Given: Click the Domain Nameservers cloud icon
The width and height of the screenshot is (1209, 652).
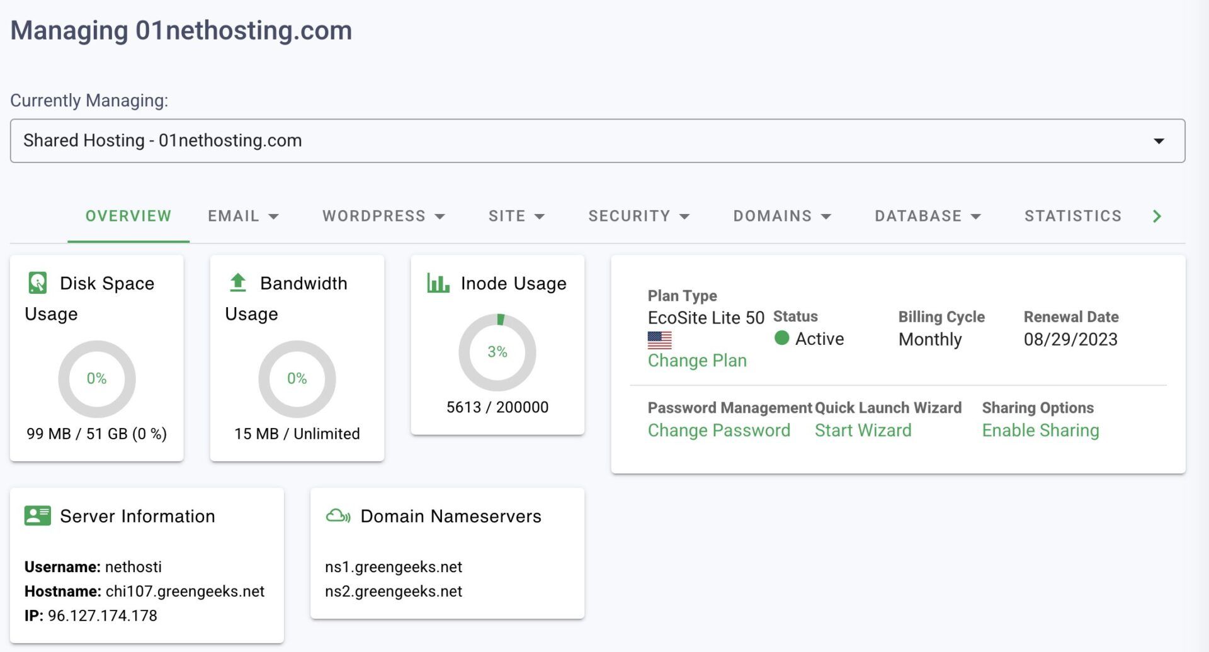Looking at the screenshot, I should pyautogui.click(x=338, y=516).
